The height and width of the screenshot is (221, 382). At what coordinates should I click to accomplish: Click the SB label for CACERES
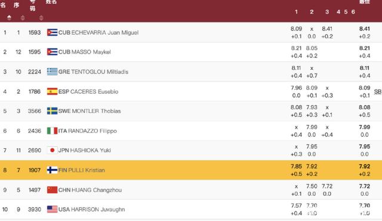point(378,91)
